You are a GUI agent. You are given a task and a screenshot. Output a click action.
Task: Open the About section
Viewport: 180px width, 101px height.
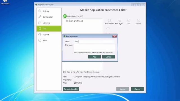coord(49,40)
